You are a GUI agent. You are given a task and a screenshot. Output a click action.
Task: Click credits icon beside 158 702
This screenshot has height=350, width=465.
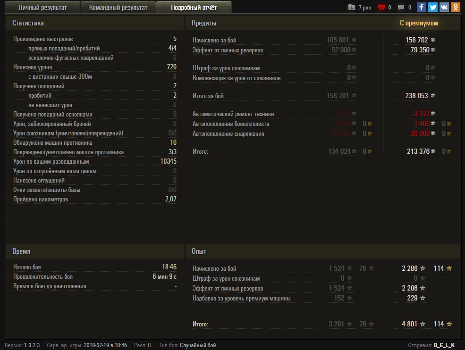point(433,40)
